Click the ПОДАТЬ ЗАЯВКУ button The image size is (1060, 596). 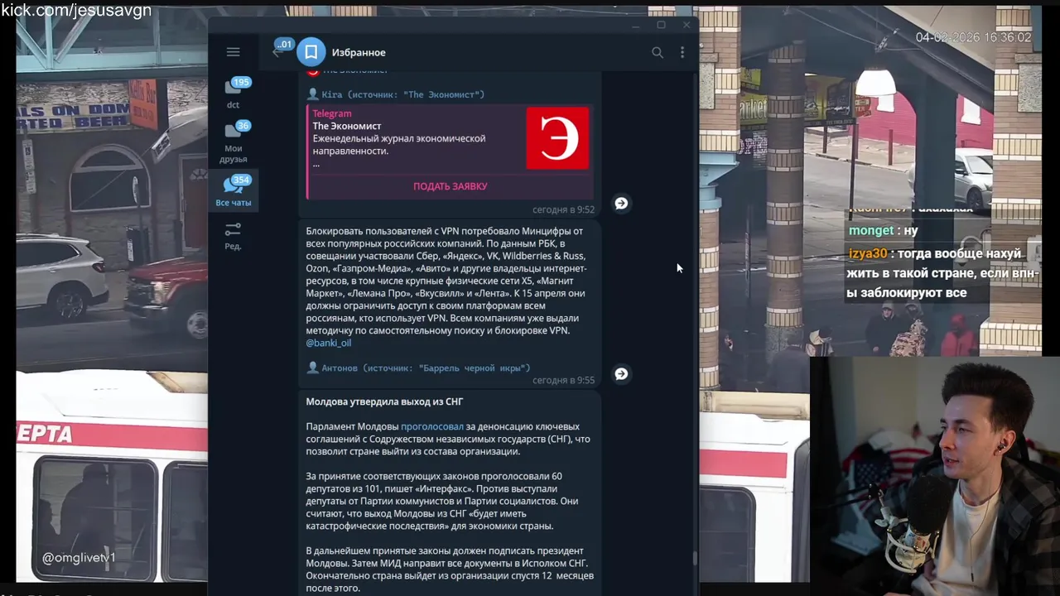pos(450,186)
